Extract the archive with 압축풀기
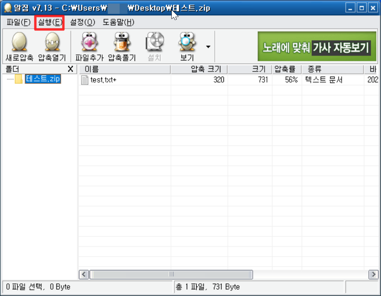 122,47
